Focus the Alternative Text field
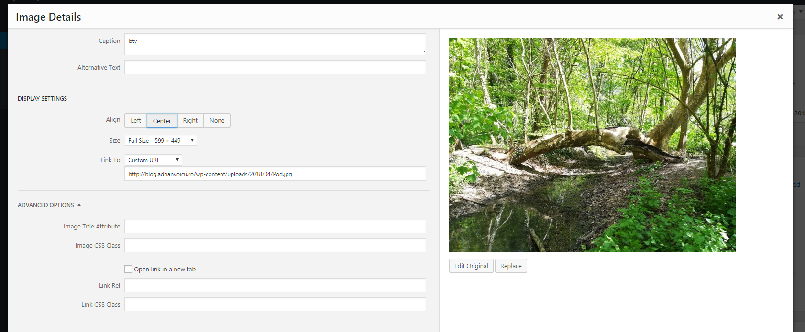805x332 pixels. click(275, 67)
